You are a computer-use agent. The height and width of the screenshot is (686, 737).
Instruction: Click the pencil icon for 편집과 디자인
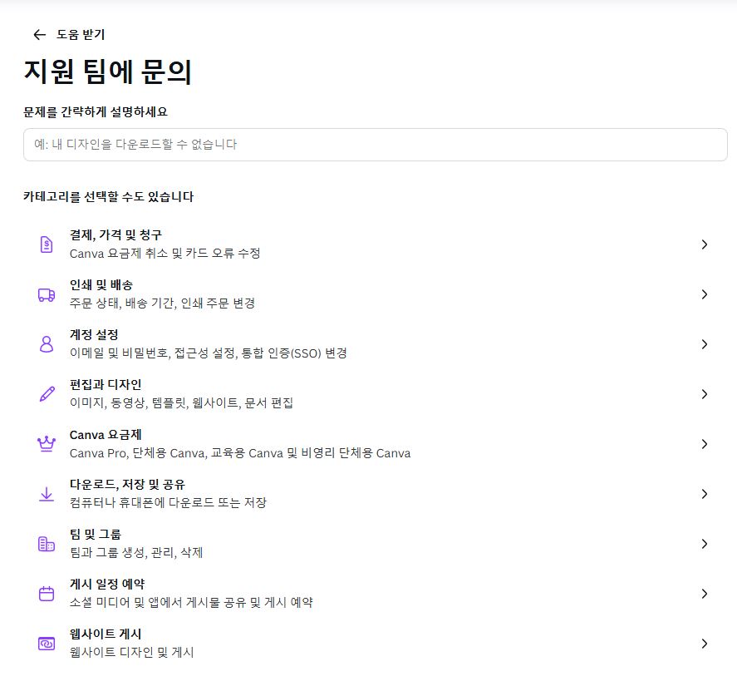click(x=46, y=392)
